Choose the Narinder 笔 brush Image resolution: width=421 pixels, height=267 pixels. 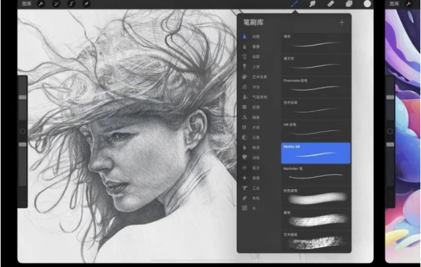[x=316, y=175]
